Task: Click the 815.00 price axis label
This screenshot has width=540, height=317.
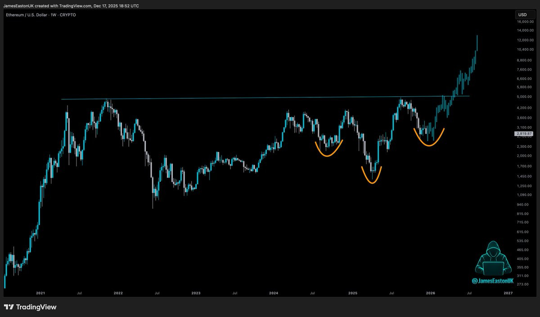Action: click(x=524, y=213)
